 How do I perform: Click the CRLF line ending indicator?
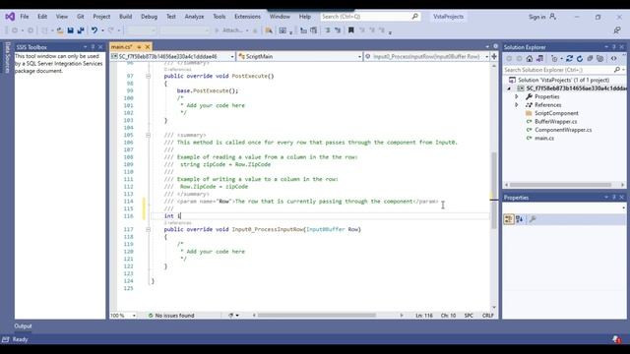click(x=488, y=316)
